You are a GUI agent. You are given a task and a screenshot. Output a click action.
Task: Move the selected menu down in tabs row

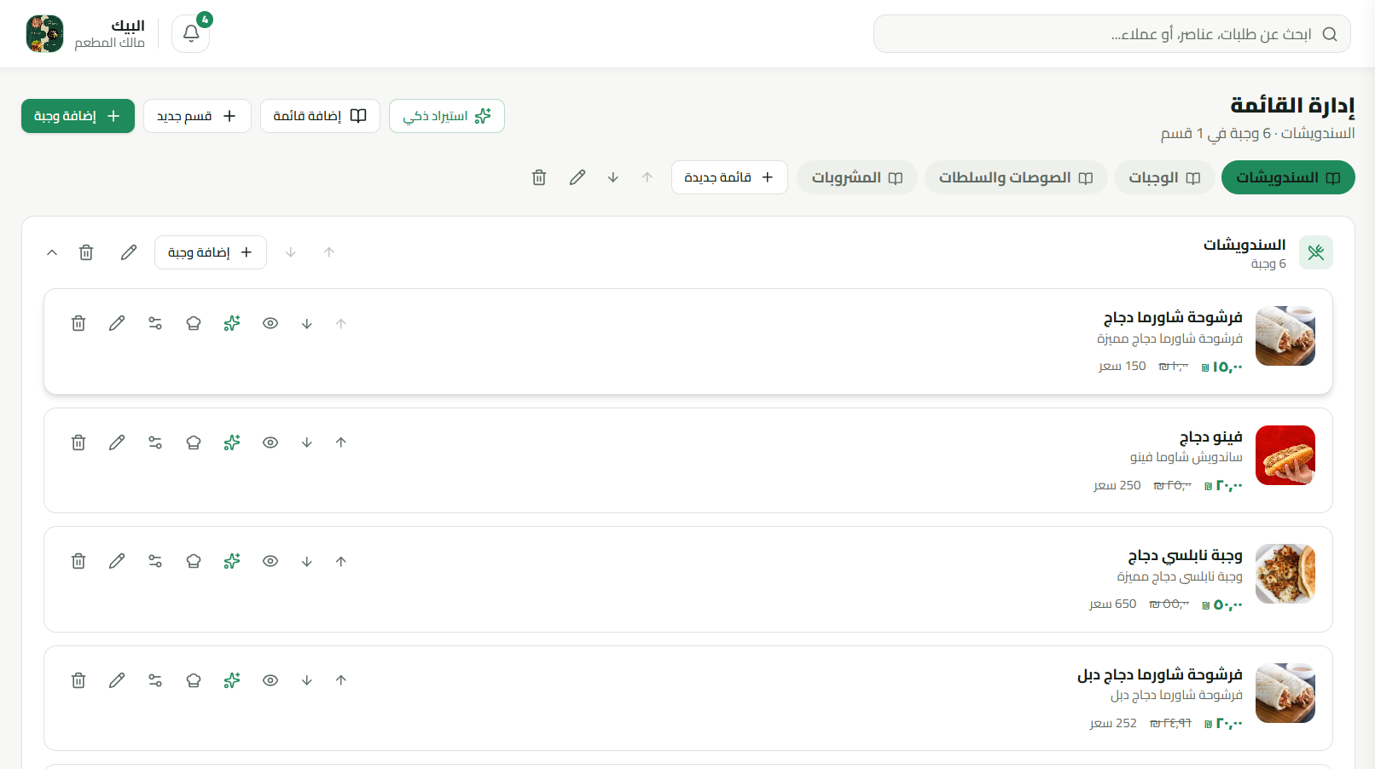(613, 177)
